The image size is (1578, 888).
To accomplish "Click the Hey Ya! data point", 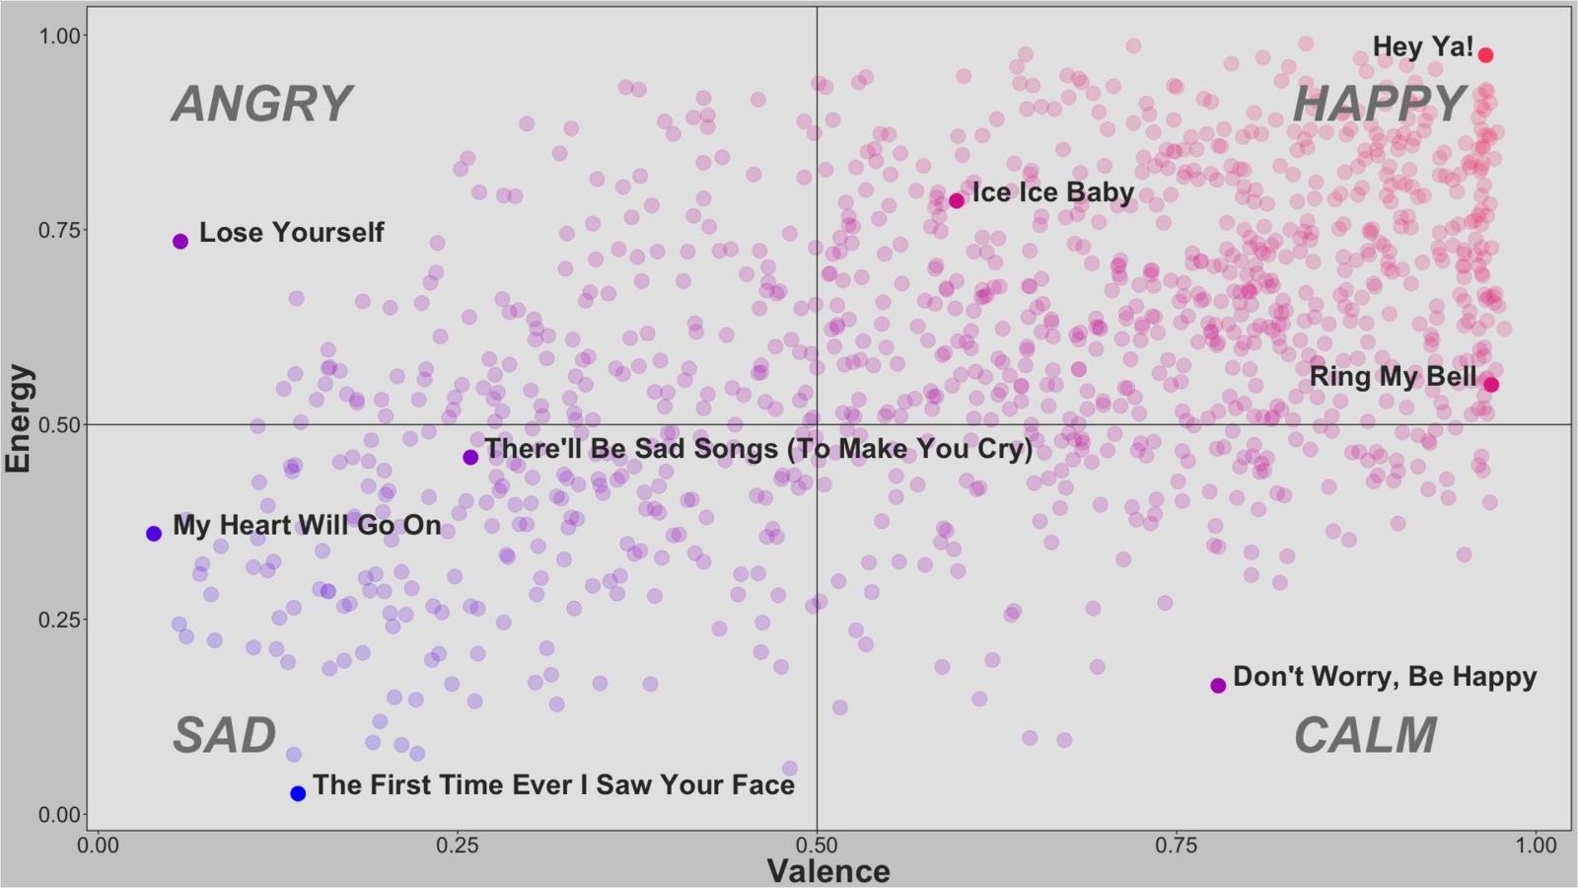I will (x=1485, y=55).
